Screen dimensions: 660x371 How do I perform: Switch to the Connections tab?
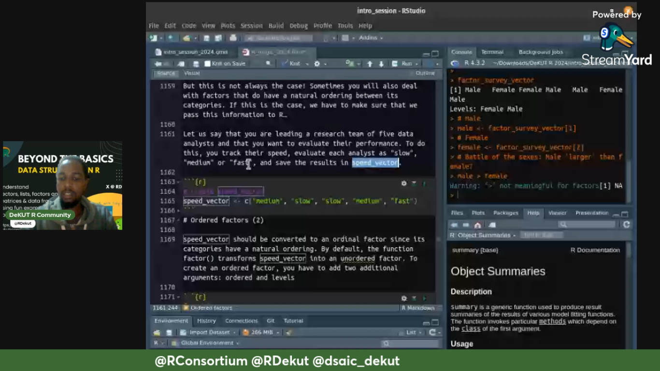click(241, 321)
